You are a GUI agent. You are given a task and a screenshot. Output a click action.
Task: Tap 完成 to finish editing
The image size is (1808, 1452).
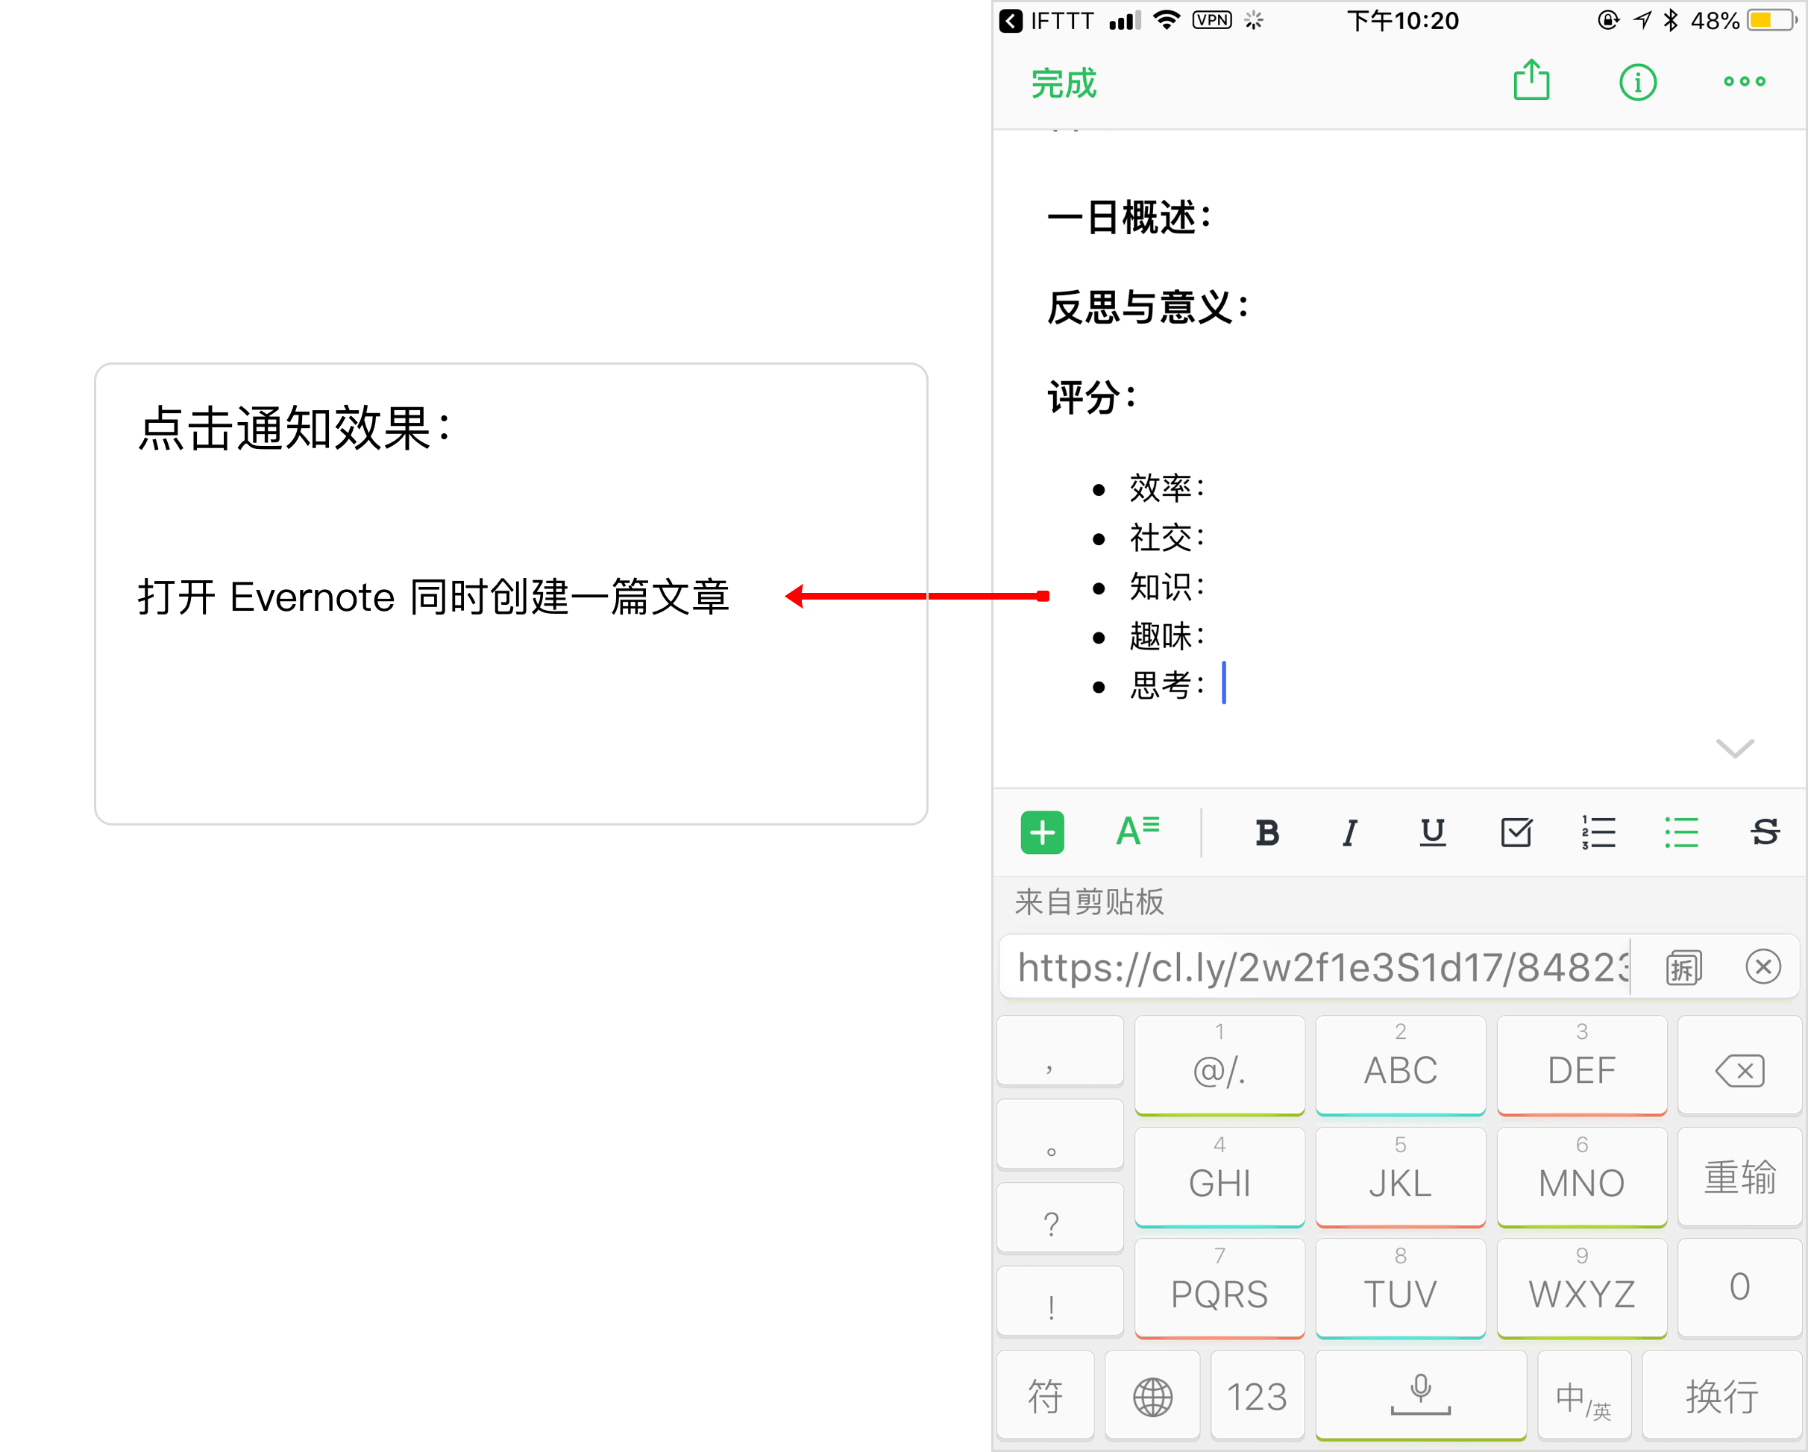[x=1064, y=83]
